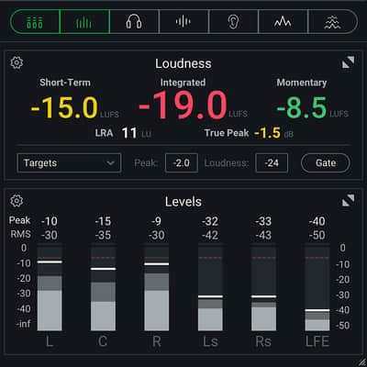The image size is (367, 367).
Task: Open the headphones monitoring tab
Action: [134, 21]
